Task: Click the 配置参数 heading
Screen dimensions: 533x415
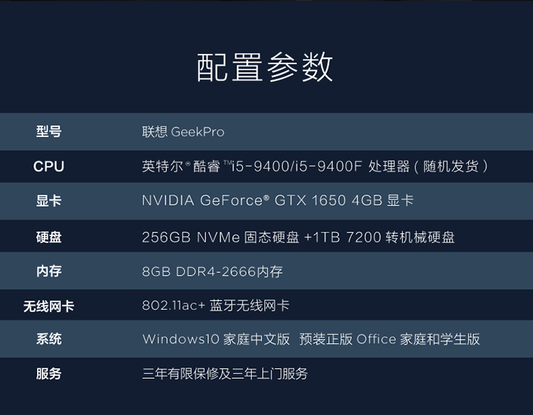Action: coord(264,67)
